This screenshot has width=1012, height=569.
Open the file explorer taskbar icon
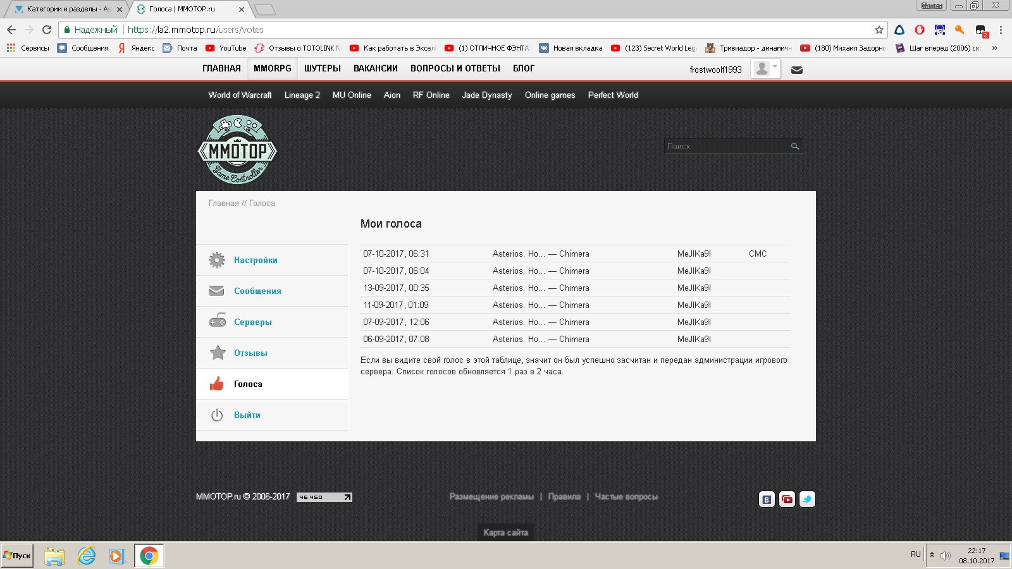[54, 556]
